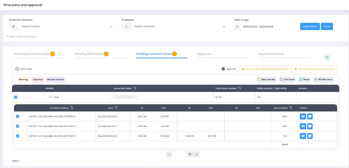Click Send to pending staff review
Screen dimensions: 349x168
[315, 69]
